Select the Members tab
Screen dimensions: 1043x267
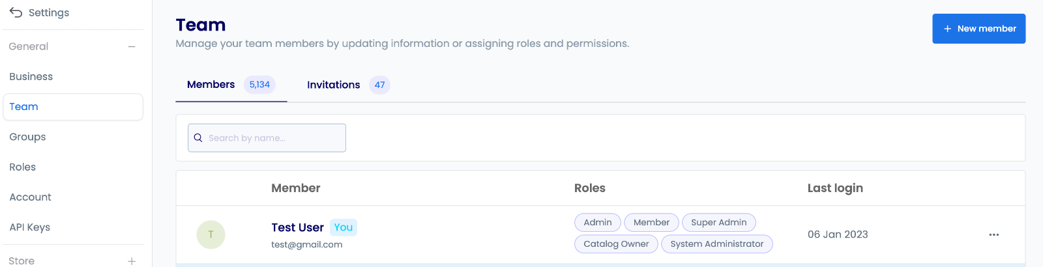click(x=211, y=85)
